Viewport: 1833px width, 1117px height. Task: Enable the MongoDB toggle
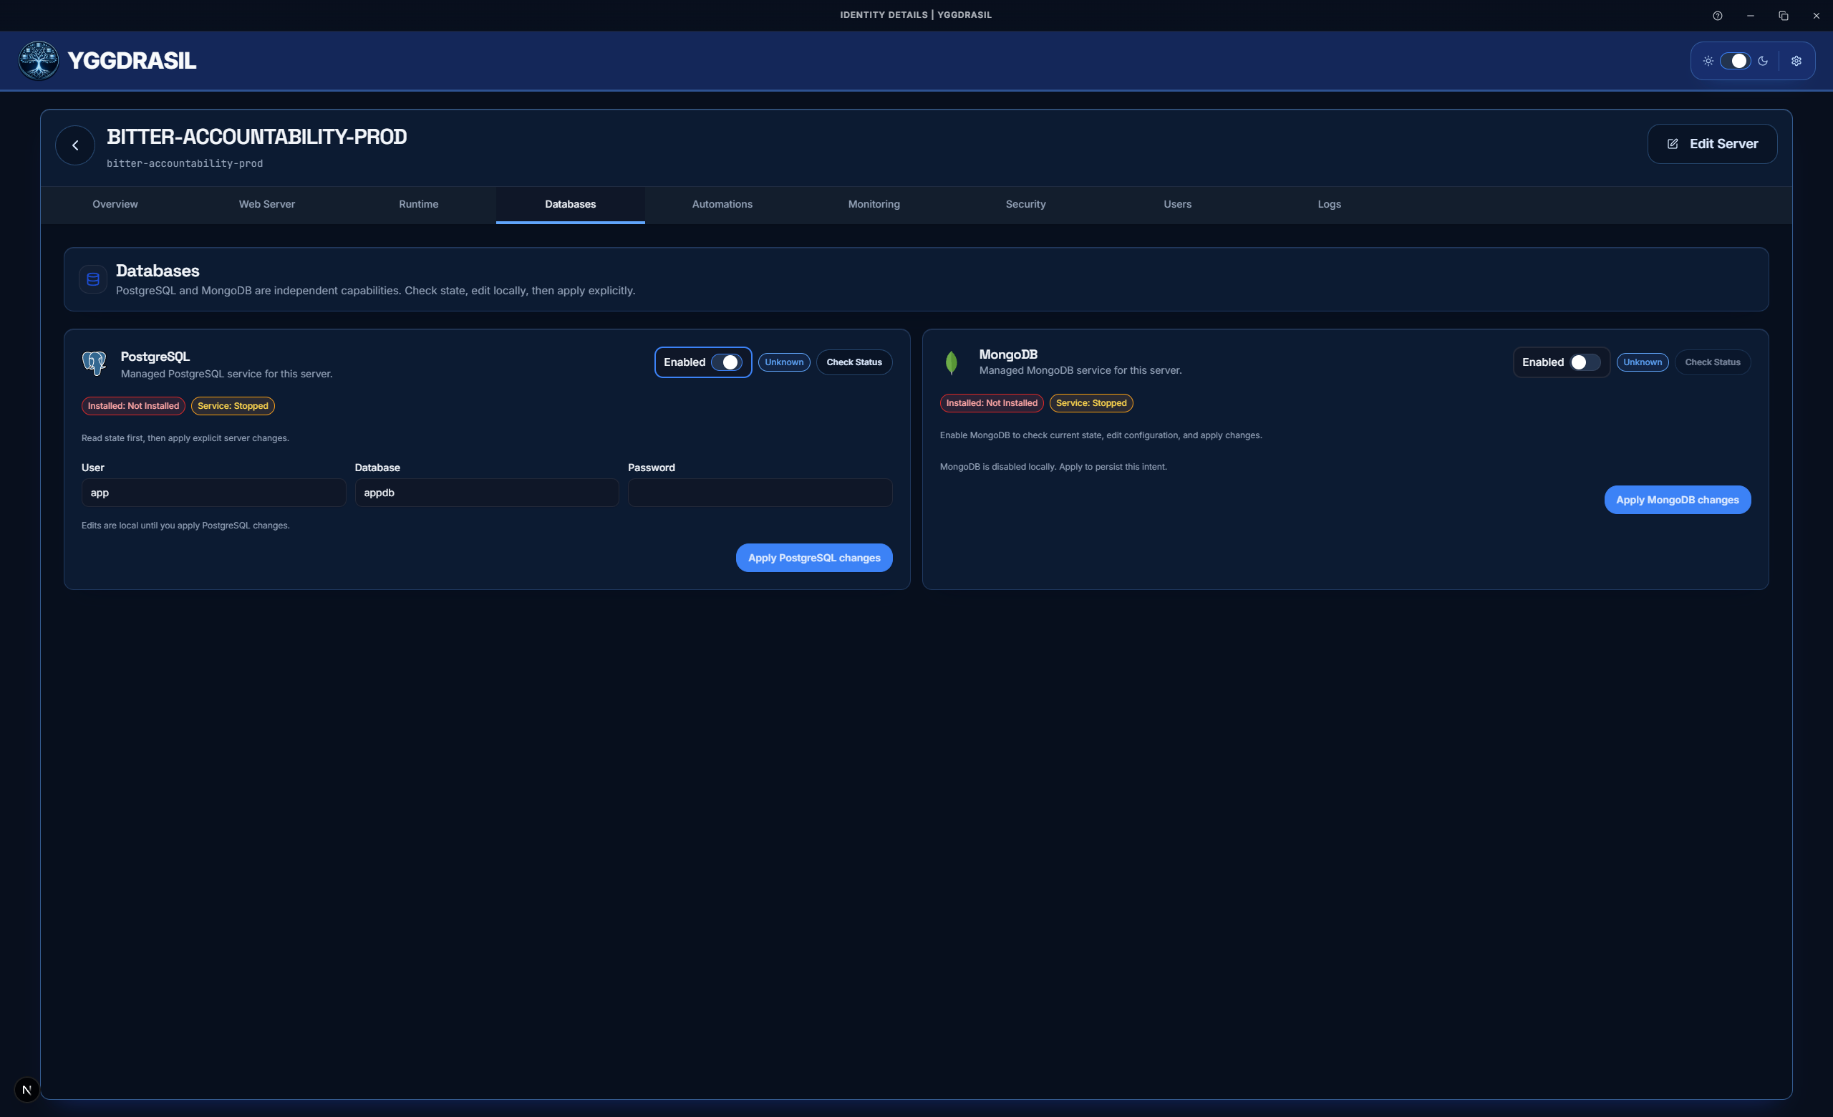[x=1582, y=362]
